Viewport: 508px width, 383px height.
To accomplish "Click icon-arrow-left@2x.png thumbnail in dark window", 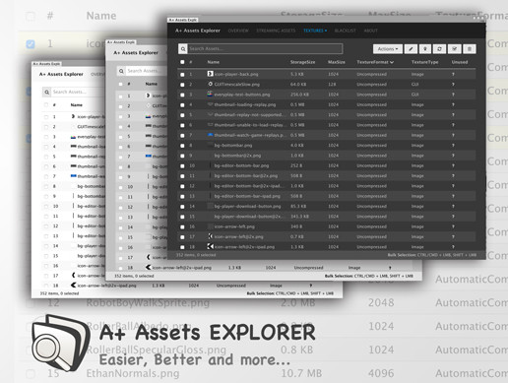I will point(211,236).
